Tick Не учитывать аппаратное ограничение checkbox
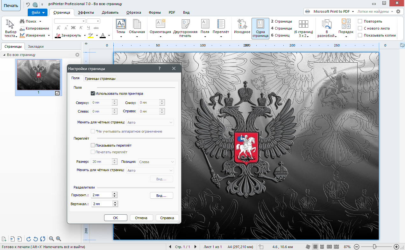Screen dimensions: 405x250 (x=93, y=131)
